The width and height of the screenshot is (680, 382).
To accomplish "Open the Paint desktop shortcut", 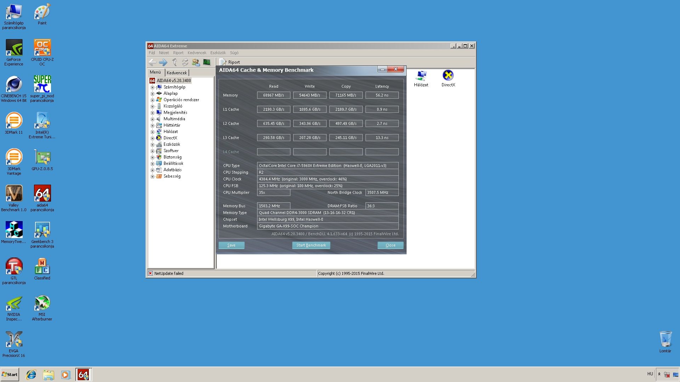I will pos(42,14).
